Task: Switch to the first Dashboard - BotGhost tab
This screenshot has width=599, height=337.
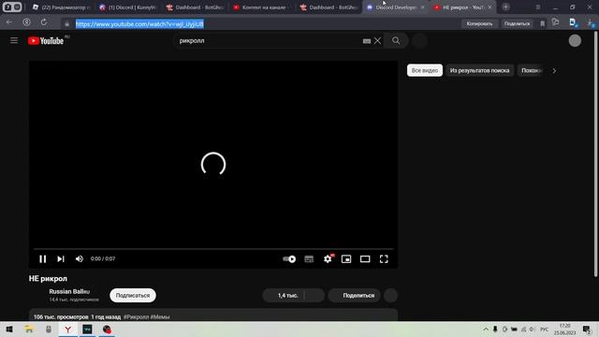Action: pyautogui.click(x=196, y=7)
